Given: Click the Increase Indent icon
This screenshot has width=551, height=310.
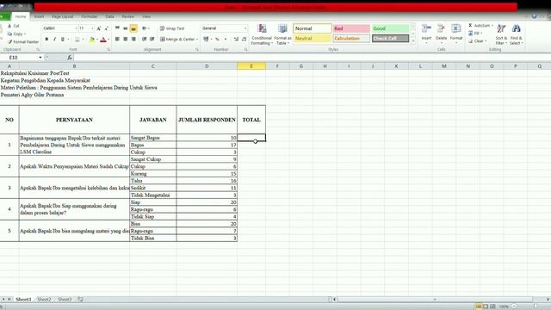Looking at the screenshot, I should [152, 39].
